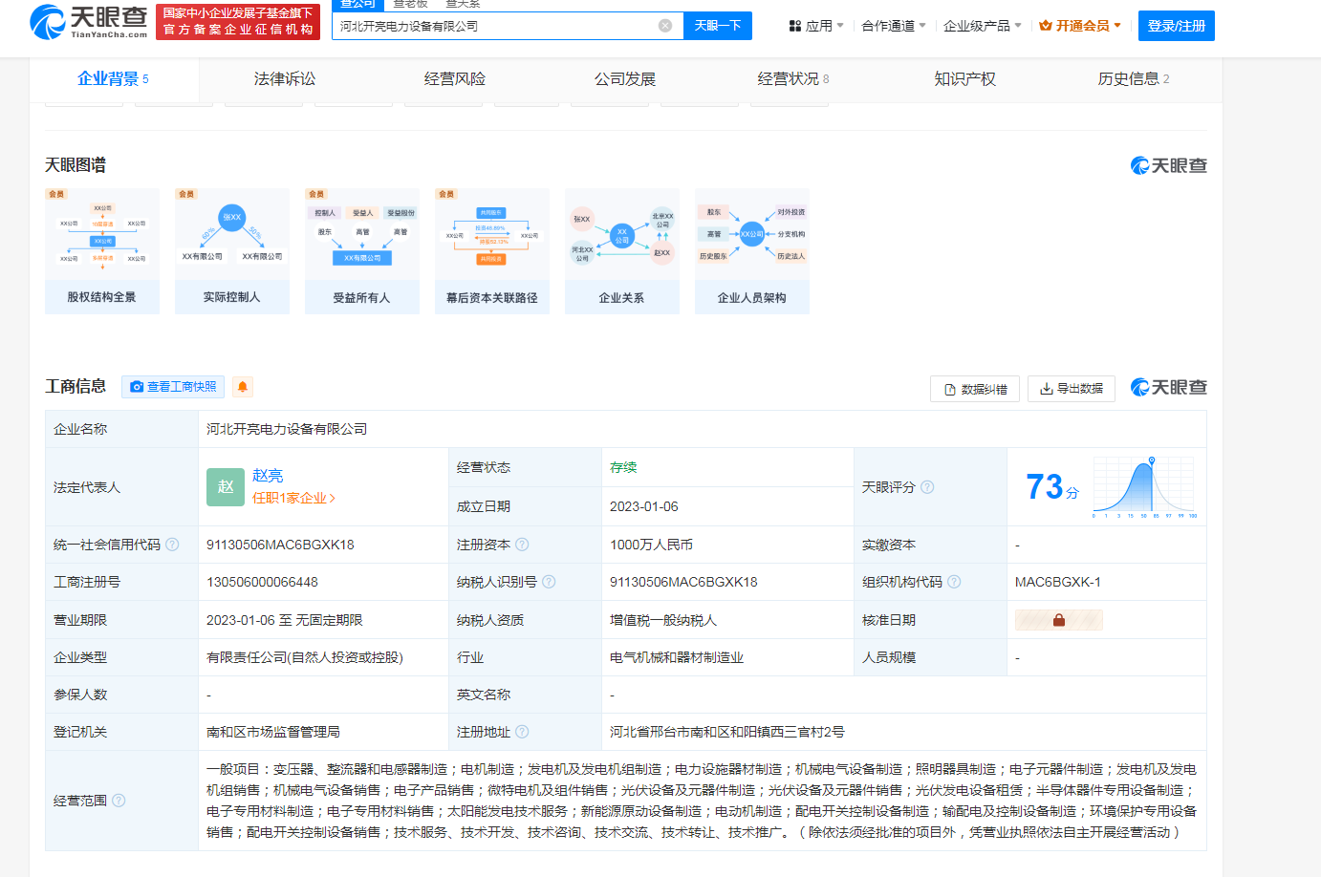Select registration number 130506000066448
This screenshot has height=877, width=1321.
coord(262,582)
